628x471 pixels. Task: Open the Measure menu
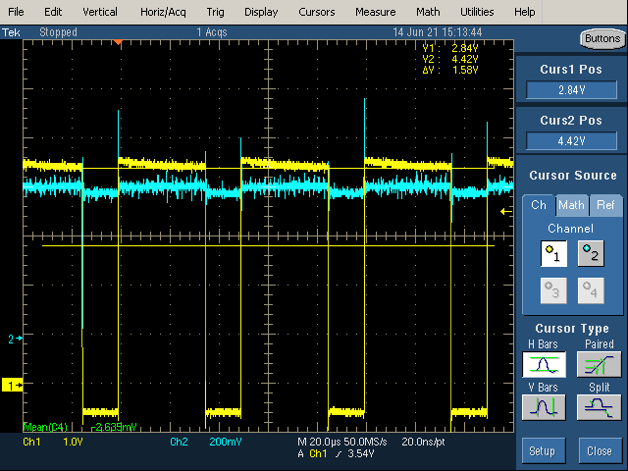pos(375,12)
